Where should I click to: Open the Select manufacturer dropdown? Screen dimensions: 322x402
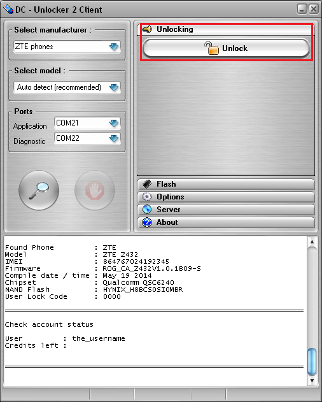click(x=67, y=47)
